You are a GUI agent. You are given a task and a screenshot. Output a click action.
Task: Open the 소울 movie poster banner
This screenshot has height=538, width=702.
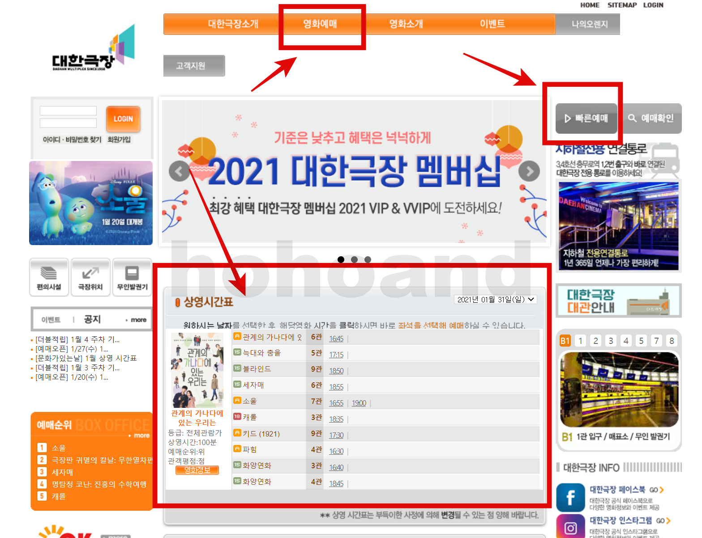91,203
